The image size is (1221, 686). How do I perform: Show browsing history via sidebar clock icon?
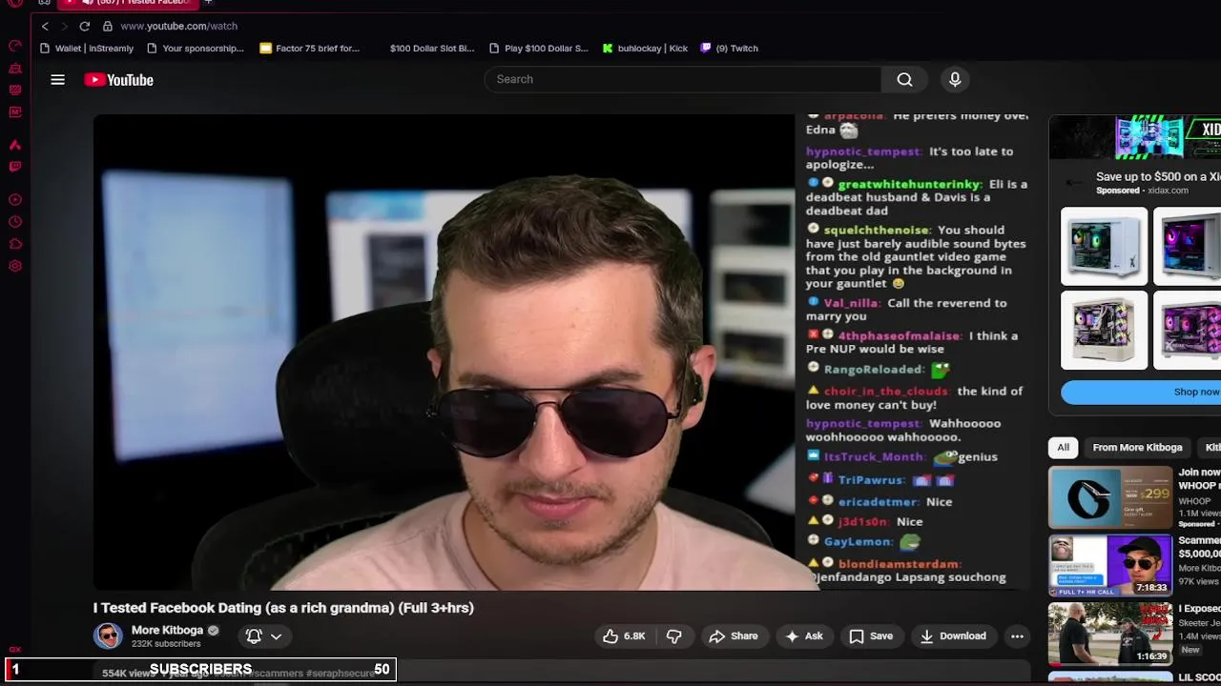click(x=15, y=222)
